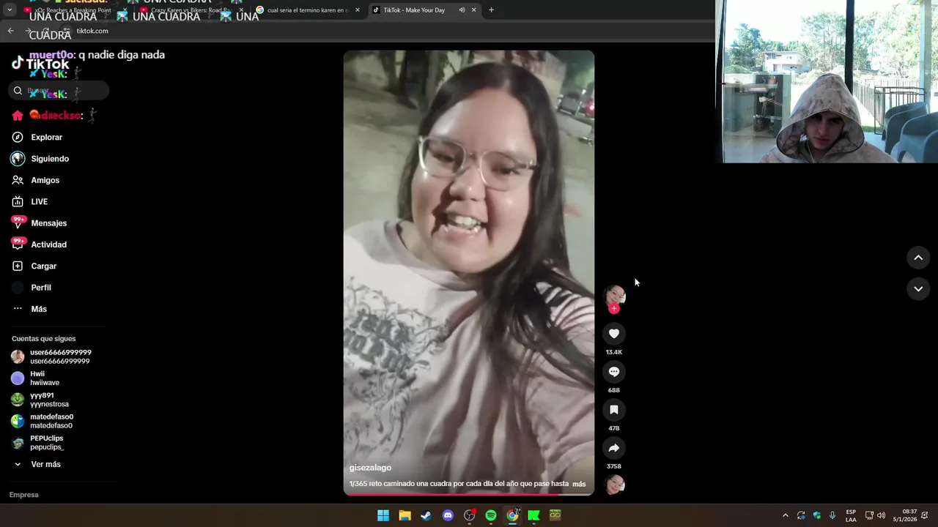This screenshot has width=938, height=527.
Task: Focus the Buscar search field
Action: click(59, 91)
